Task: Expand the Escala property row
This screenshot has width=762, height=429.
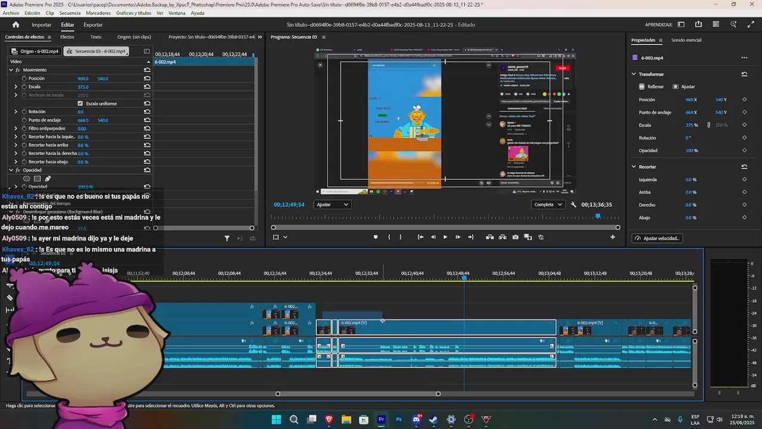Action: [16, 86]
